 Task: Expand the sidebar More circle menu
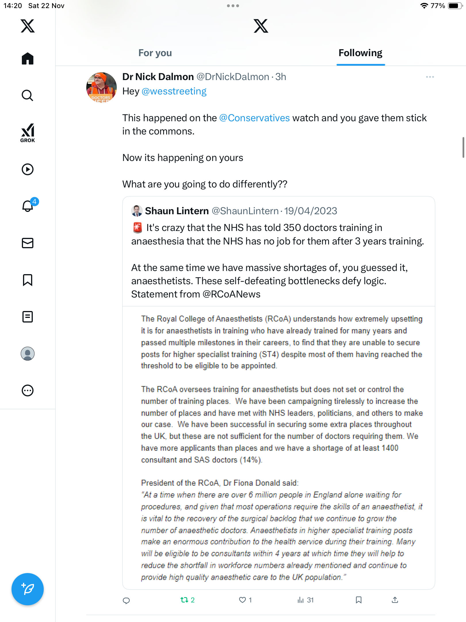[28, 390]
